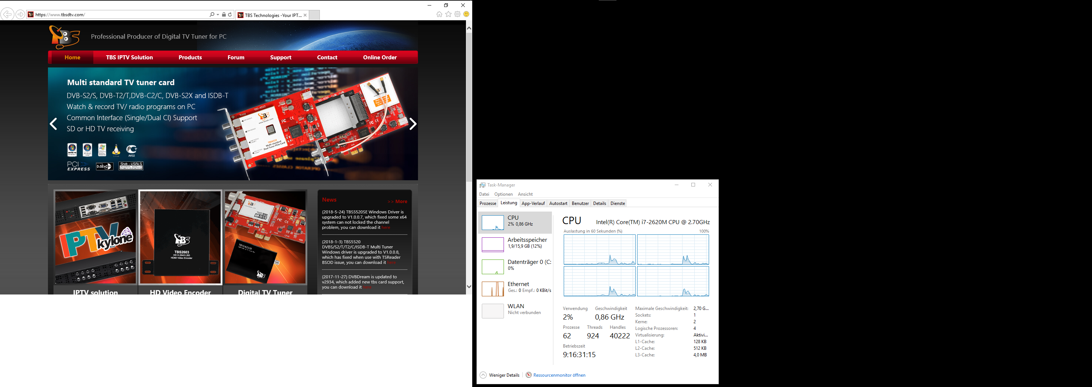Open the HD Video Encoder thumbnail
Screen dimensions: 1092x387
click(181, 237)
